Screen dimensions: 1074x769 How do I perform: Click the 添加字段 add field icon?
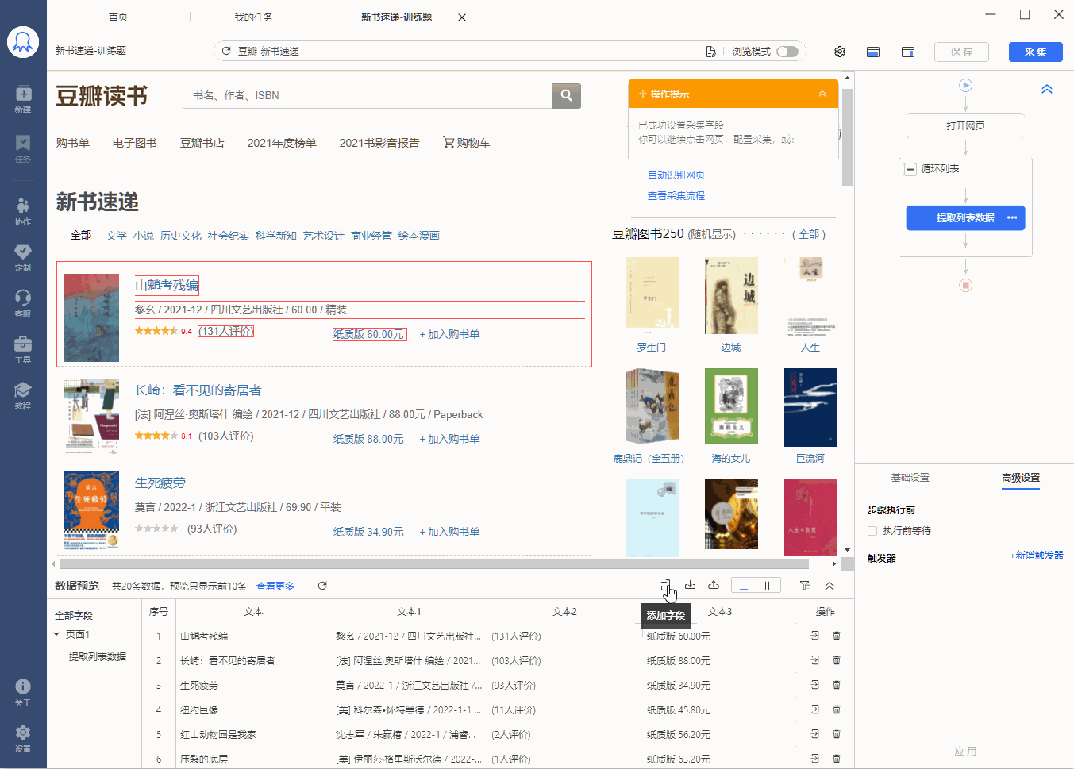click(666, 585)
